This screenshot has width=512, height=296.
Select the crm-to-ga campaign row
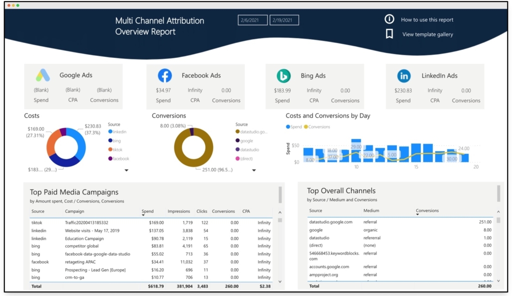(x=151, y=277)
